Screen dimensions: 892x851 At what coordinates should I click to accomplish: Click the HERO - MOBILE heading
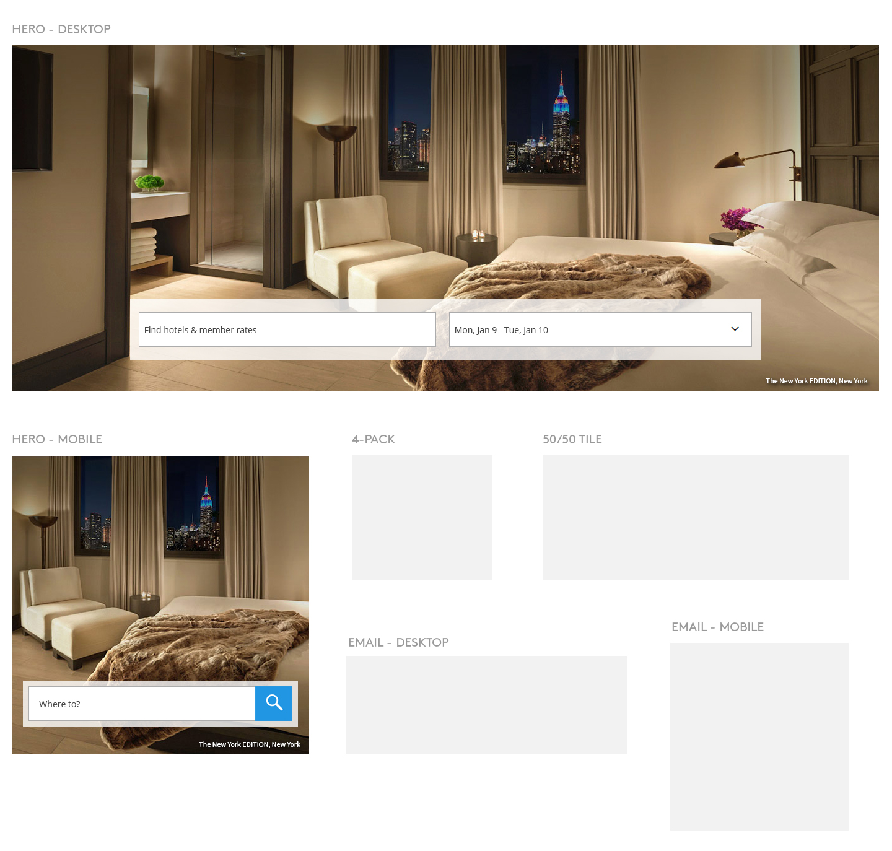(x=57, y=439)
